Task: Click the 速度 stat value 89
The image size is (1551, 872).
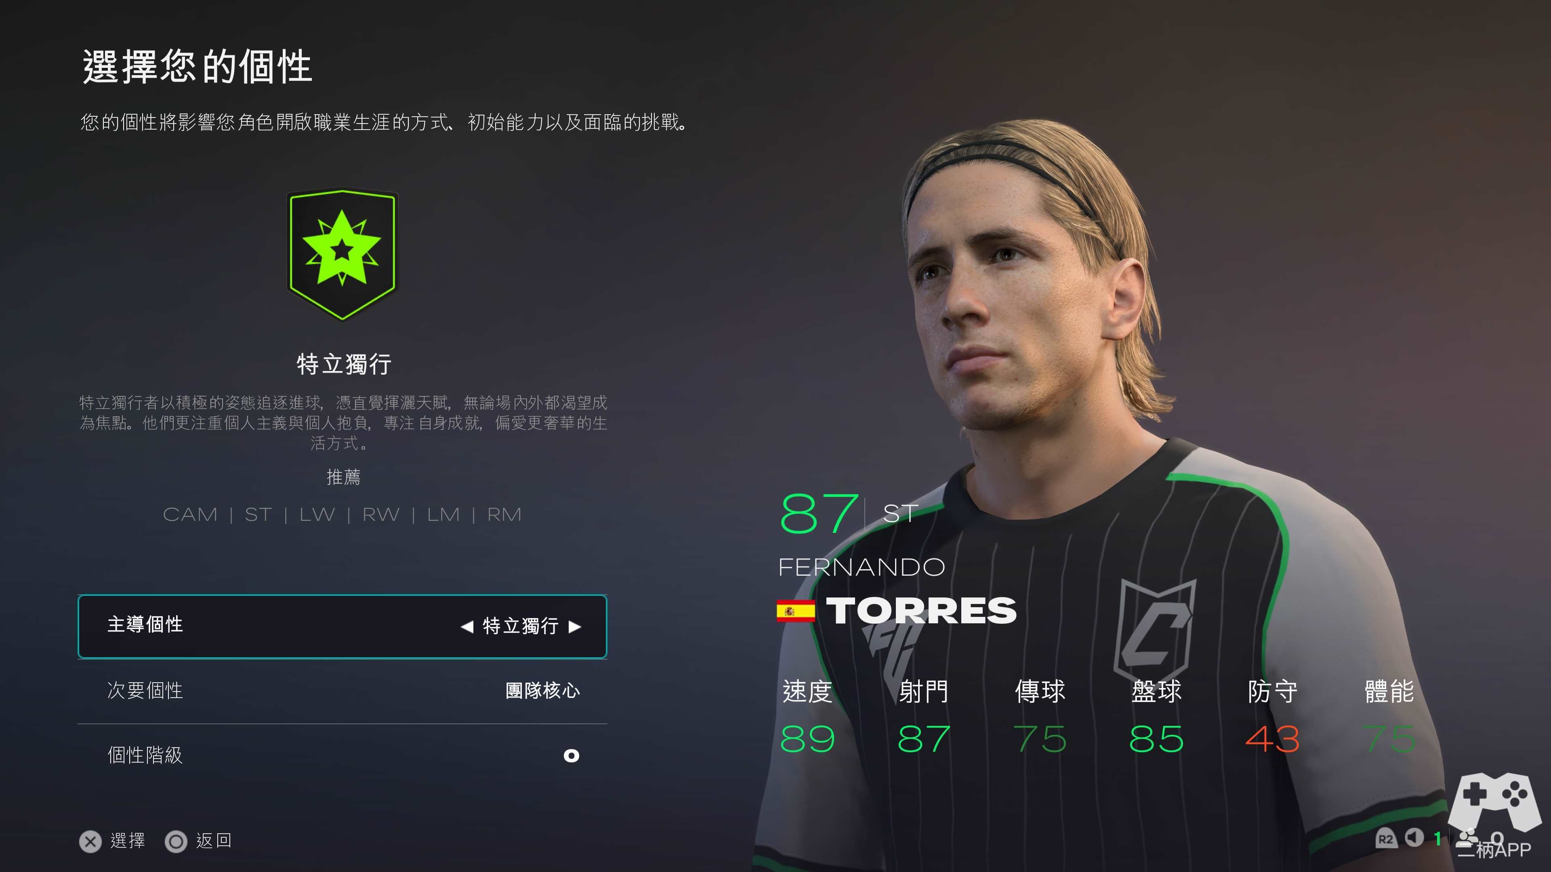Action: (x=807, y=740)
